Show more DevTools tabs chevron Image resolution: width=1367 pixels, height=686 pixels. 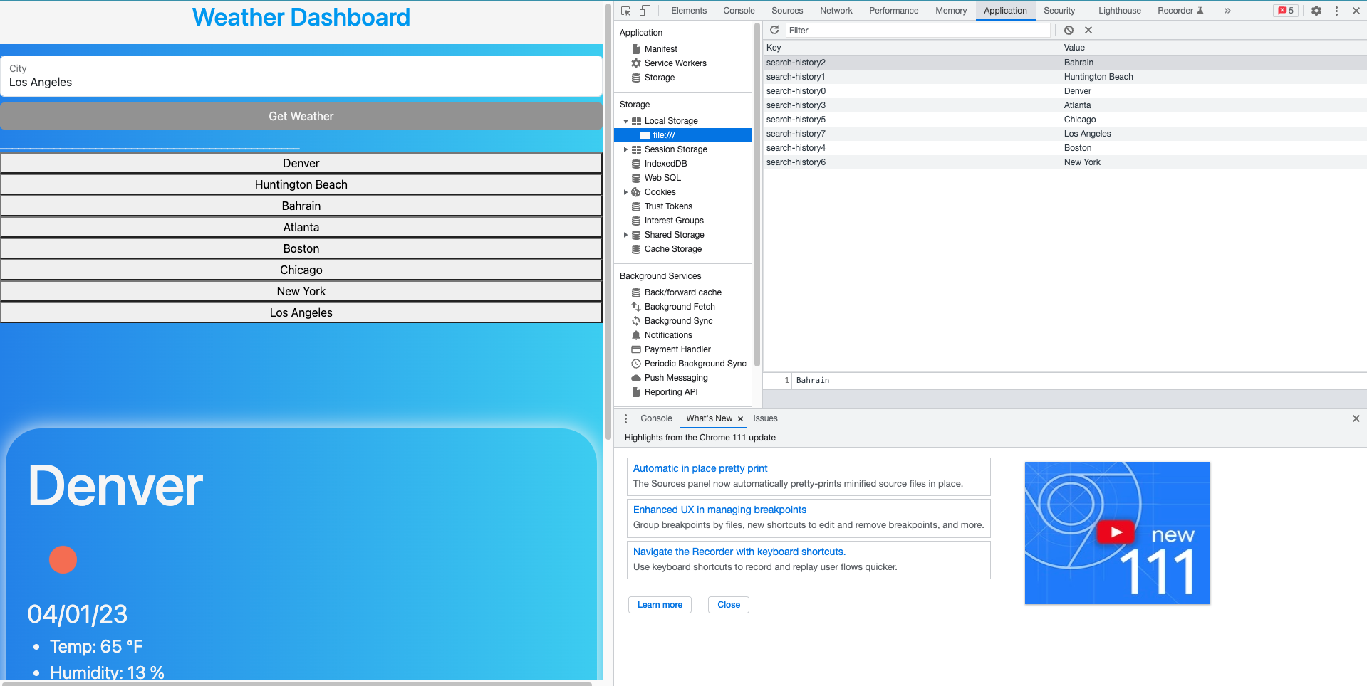pos(1227,11)
